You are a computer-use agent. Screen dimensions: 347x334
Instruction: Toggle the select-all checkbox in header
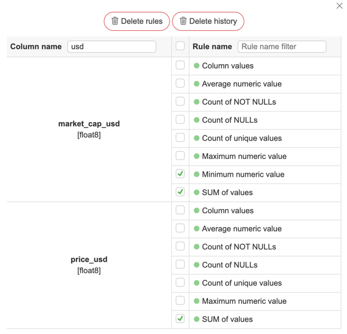pos(180,46)
